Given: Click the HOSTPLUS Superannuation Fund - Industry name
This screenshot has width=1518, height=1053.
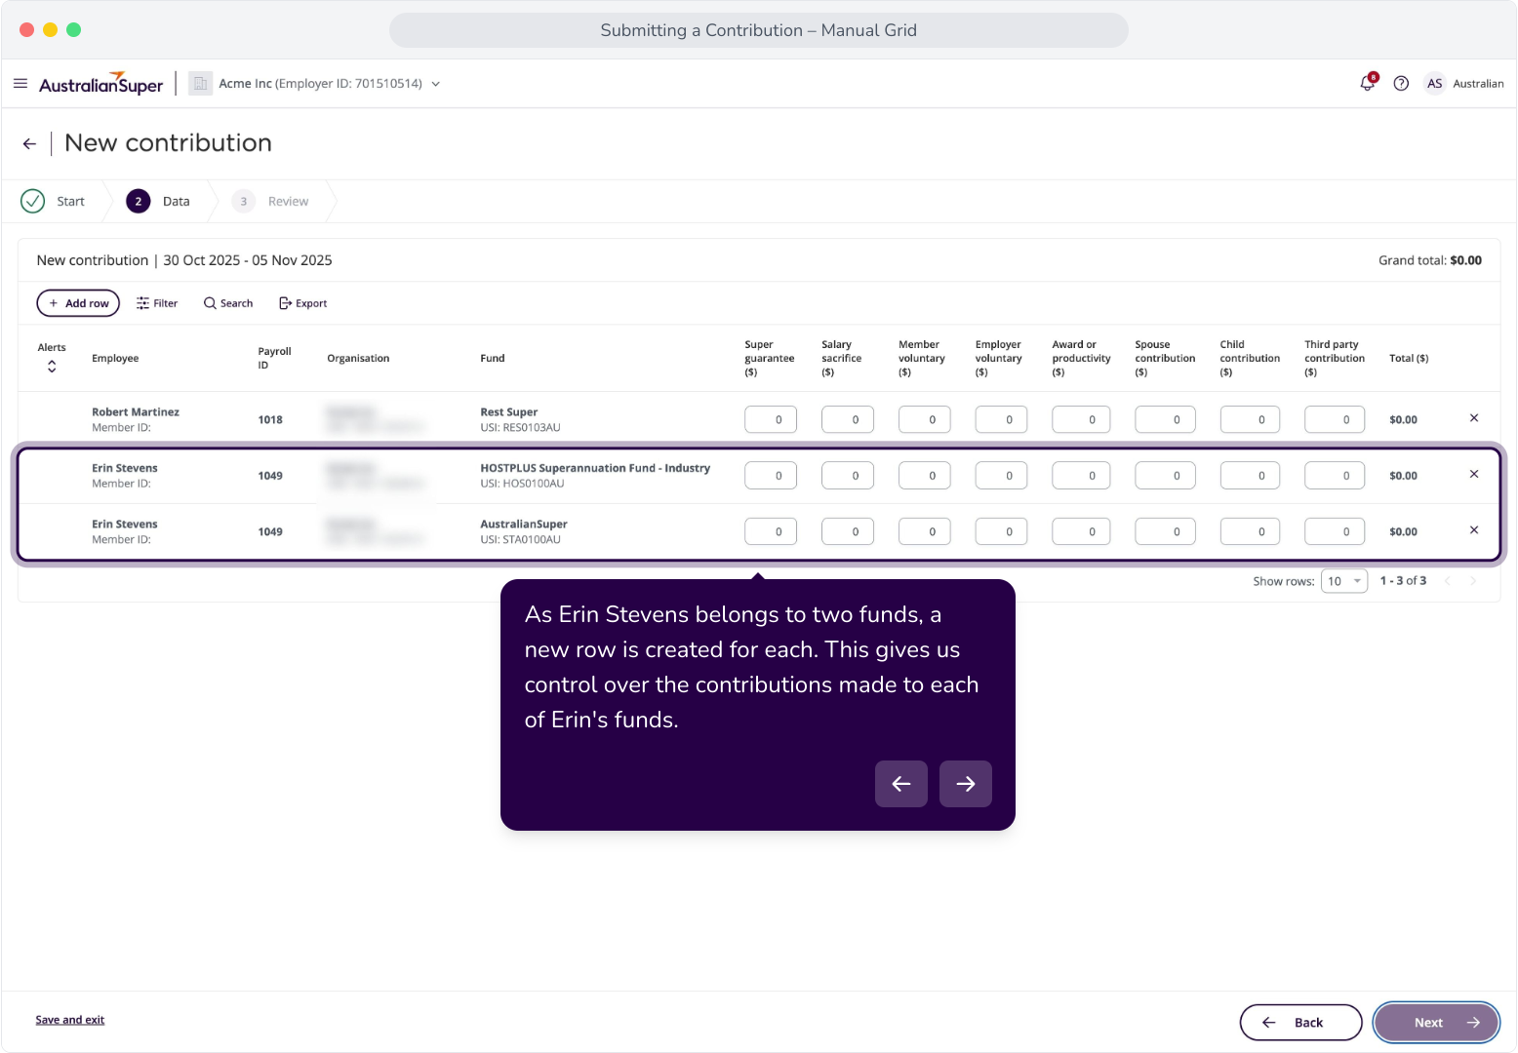Looking at the screenshot, I should tap(595, 468).
